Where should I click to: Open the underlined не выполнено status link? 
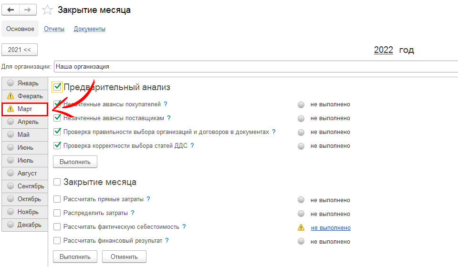click(330, 228)
